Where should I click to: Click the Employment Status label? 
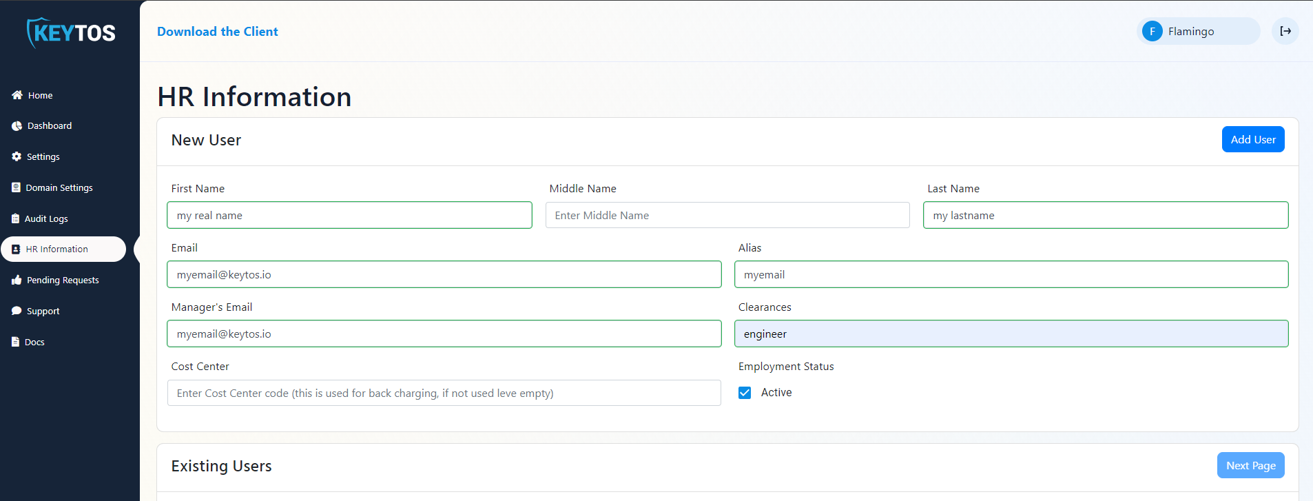[x=786, y=367]
